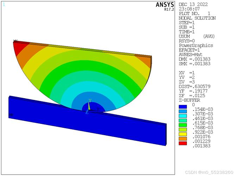
Task: Click the PowerGraphics label
Action: (x=196, y=45)
